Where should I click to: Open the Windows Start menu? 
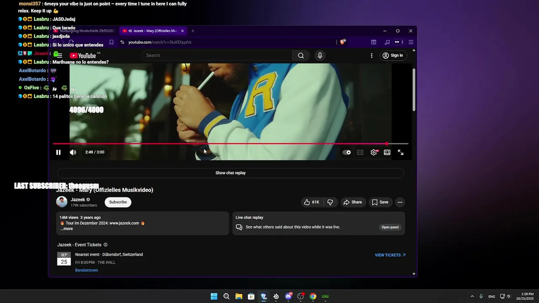coord(214,296)
